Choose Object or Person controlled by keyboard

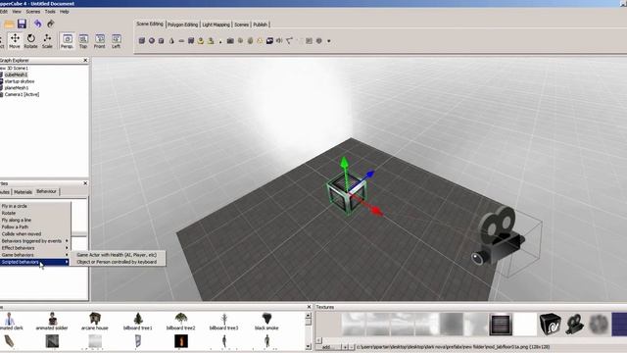point(117,262)
